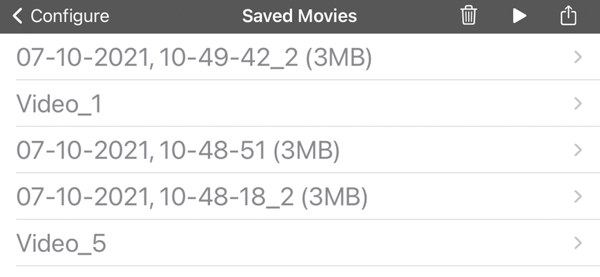
Task: Play the saved movie with play icon
Action: (x=519, y=16)
